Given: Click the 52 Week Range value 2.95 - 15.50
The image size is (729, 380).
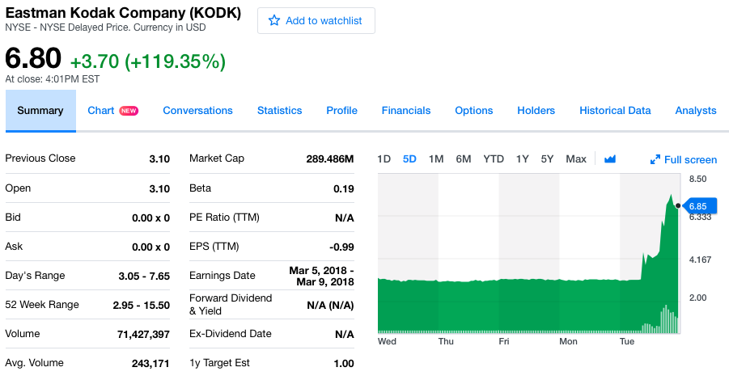Looking at the screenshot, I should 142,305.
